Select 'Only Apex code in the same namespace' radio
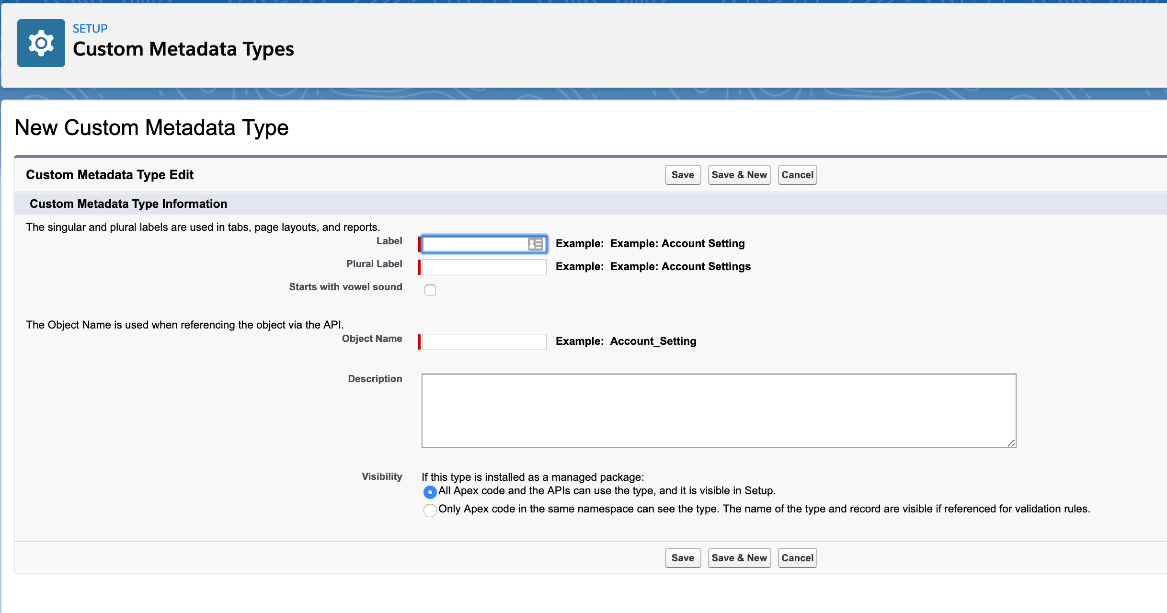Screen dimensions: 1167x613 pos(430,510)
